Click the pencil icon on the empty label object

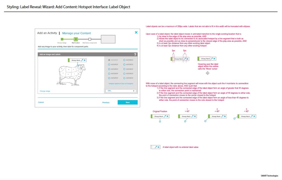[x=156, y=147]
